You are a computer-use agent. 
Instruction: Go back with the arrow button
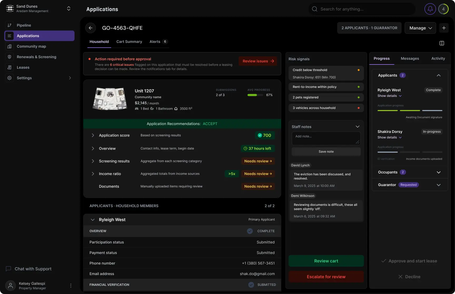pyautogui.click(x=91, y=28)
